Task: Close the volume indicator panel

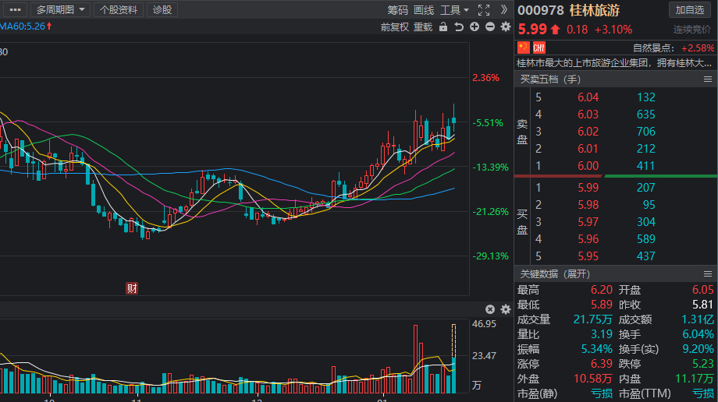Action: pos(490,309)
